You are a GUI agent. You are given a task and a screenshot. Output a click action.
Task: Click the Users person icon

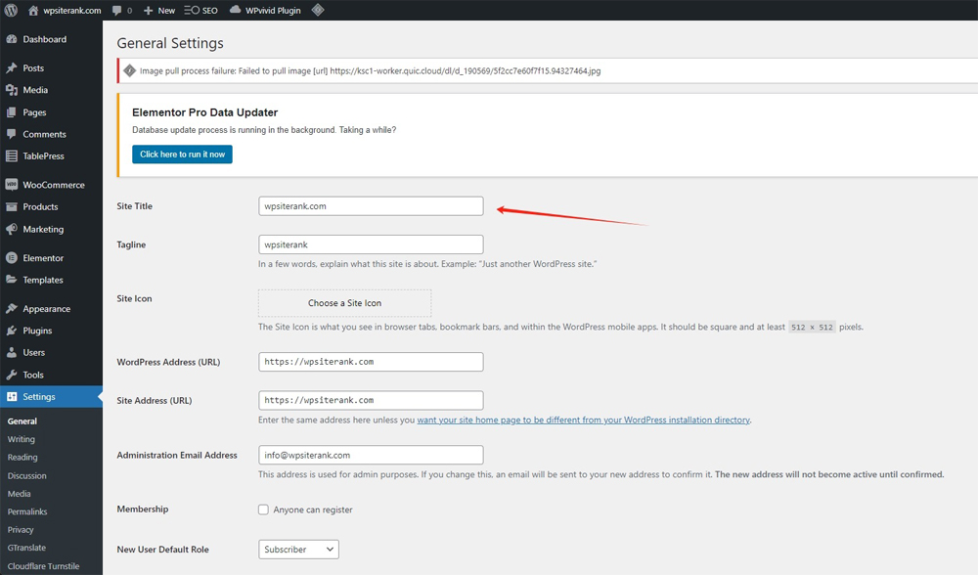(11, 352)
